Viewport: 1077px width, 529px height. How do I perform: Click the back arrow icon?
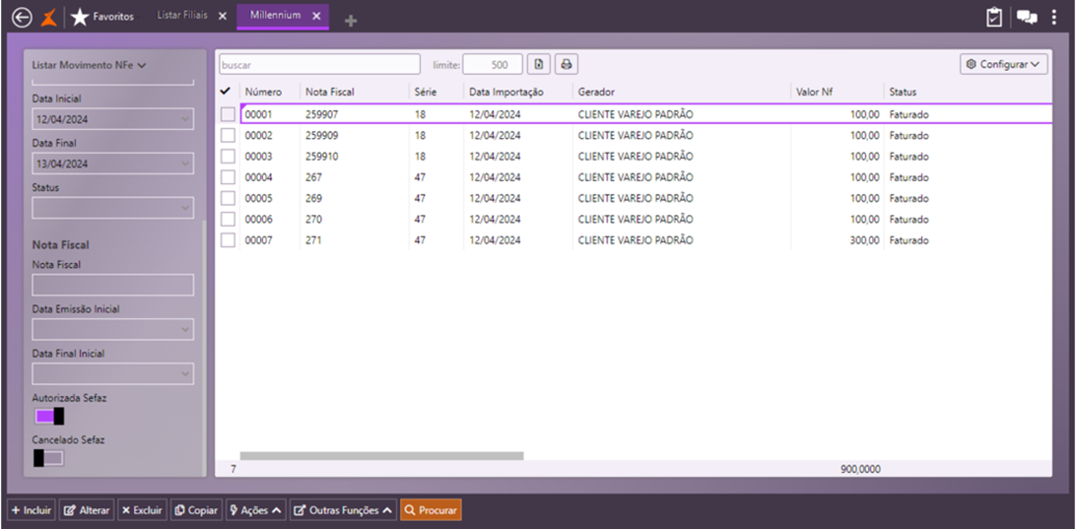tap(21, 17)
